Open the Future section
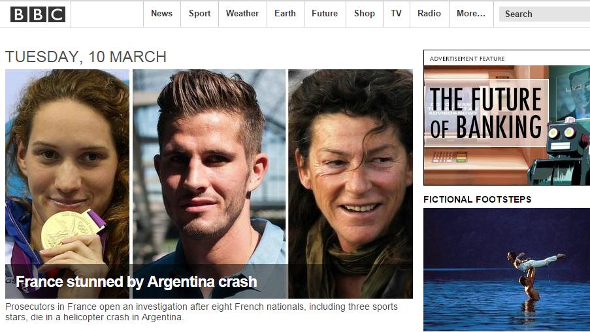 [325, 14]
